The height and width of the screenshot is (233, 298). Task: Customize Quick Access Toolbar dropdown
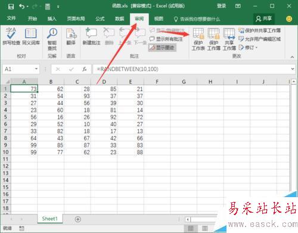[58, 7]
